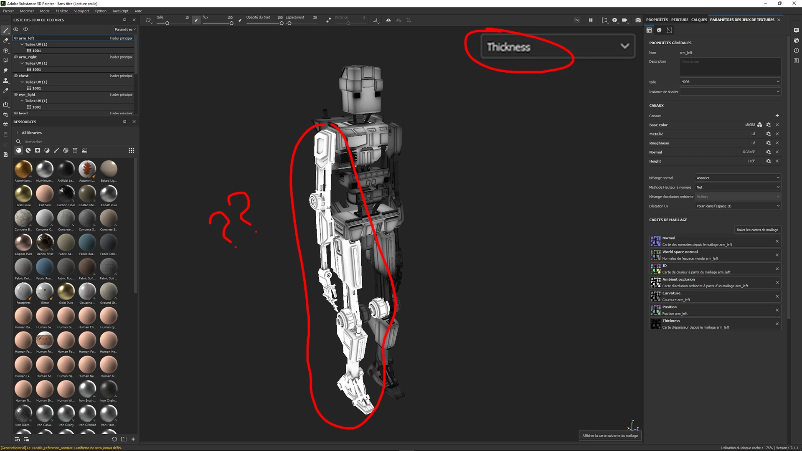Select the Smudge tool in left toolbar

(x=5, y=71)
